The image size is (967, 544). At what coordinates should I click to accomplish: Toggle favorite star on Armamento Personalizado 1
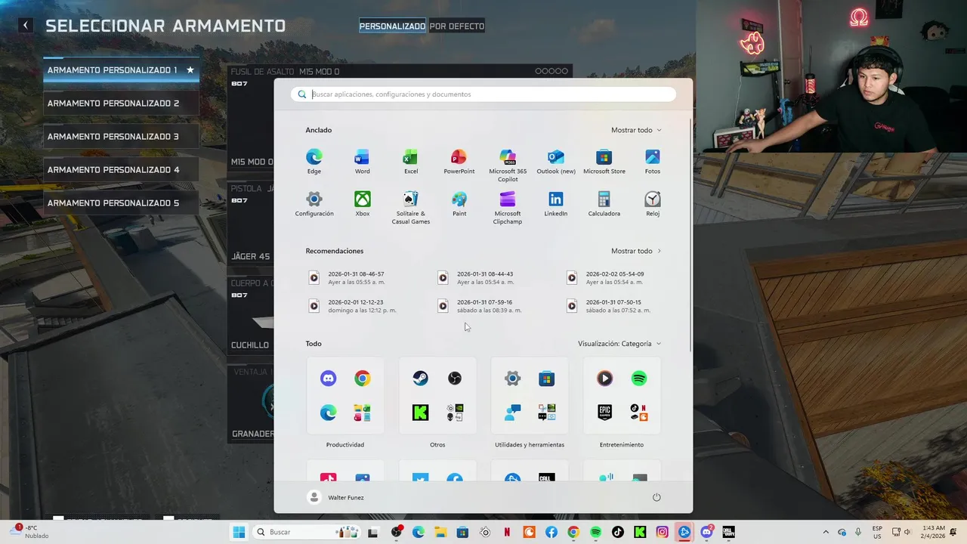[x=190, y=70]
